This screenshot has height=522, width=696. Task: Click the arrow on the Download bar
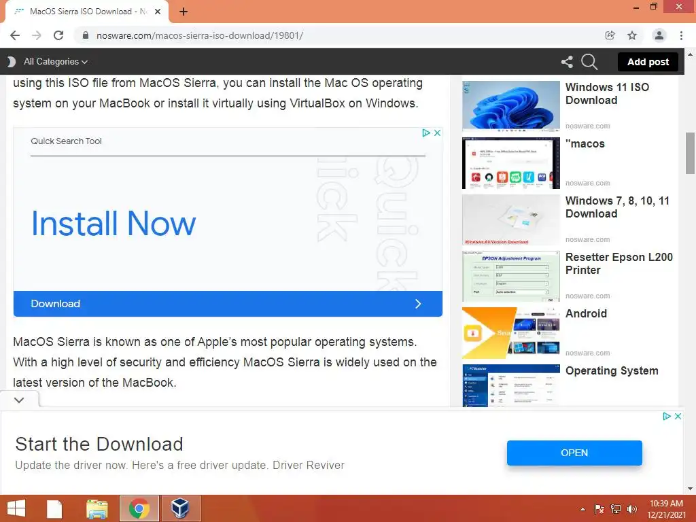[418, 304]
